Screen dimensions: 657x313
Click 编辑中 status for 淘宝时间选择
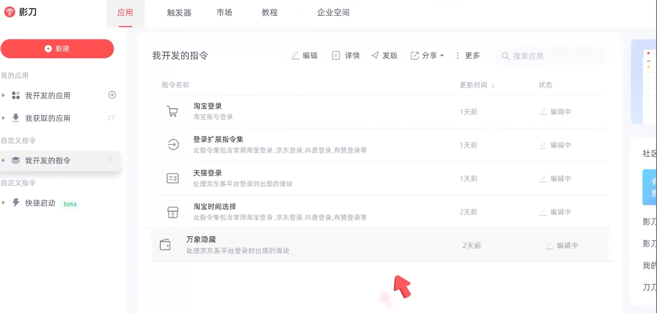(555, 212)
